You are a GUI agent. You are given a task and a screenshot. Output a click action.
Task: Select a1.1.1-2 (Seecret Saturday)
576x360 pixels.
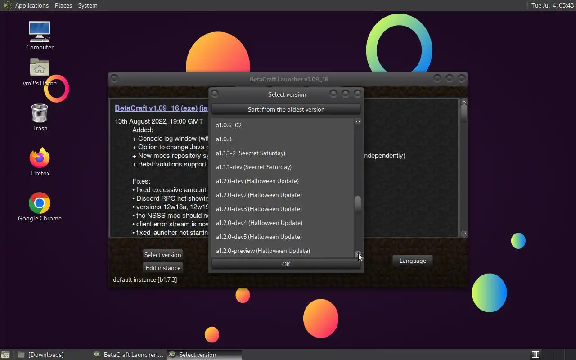[283, 153]
